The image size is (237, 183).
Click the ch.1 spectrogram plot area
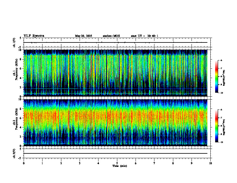point(116,73)
